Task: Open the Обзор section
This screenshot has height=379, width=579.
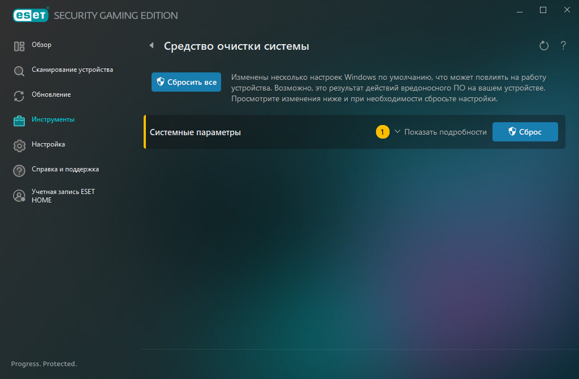Action: 41,45
